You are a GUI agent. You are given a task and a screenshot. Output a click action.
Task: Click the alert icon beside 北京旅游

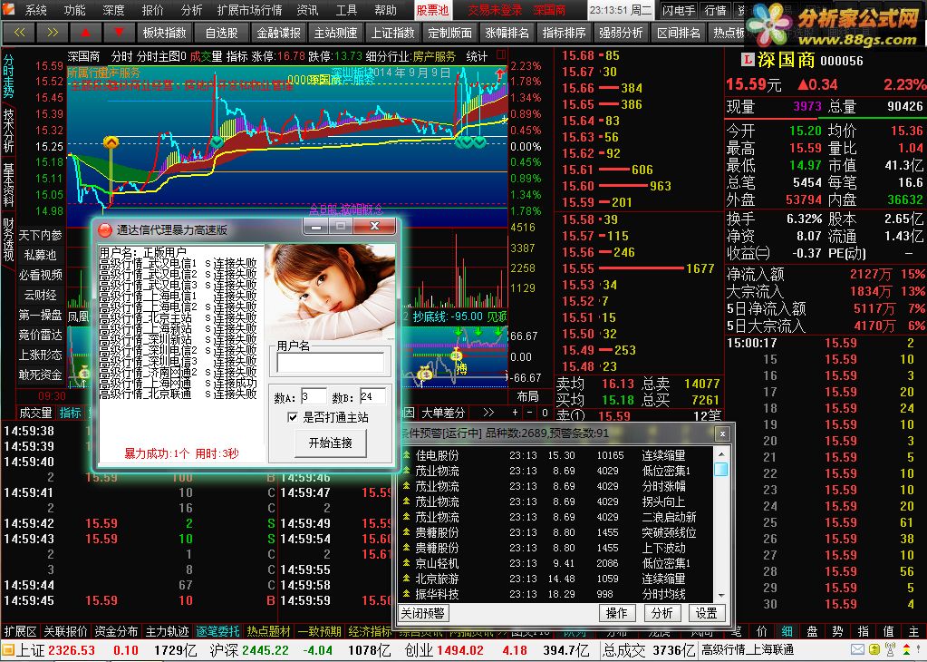(x=406, y=579)
